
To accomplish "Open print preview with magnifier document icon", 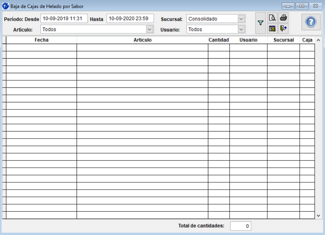I will (x=272, y=17).
